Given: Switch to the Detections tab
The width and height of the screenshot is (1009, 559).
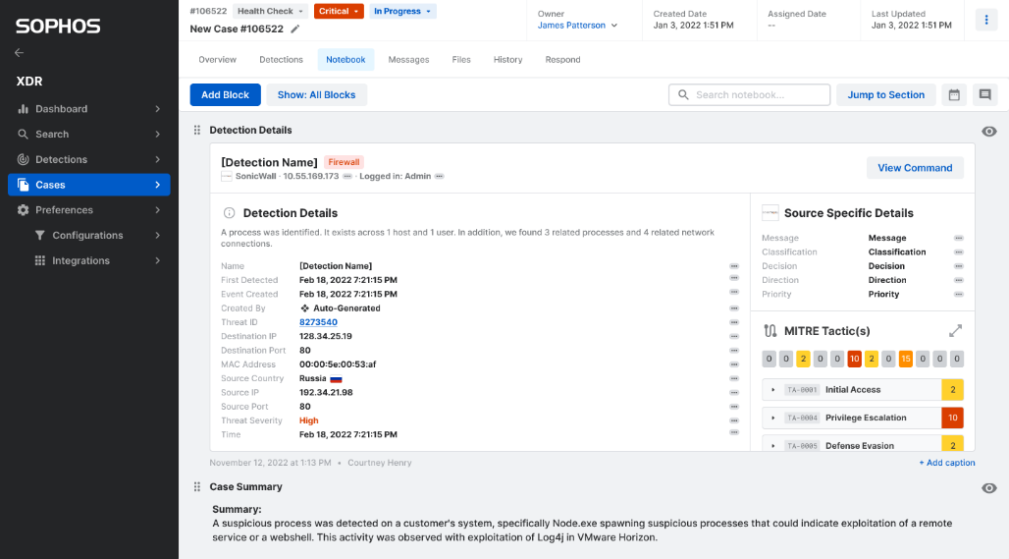Looking at the screenshot, I should [282, 59].
